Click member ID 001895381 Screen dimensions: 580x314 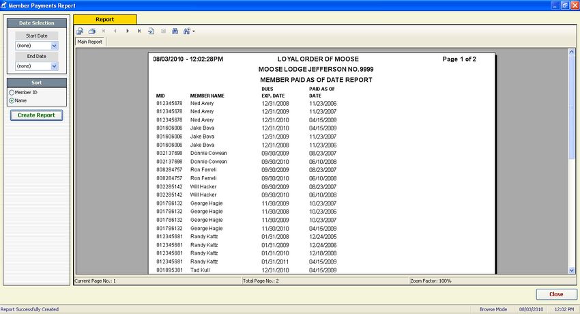click(169, 270)
